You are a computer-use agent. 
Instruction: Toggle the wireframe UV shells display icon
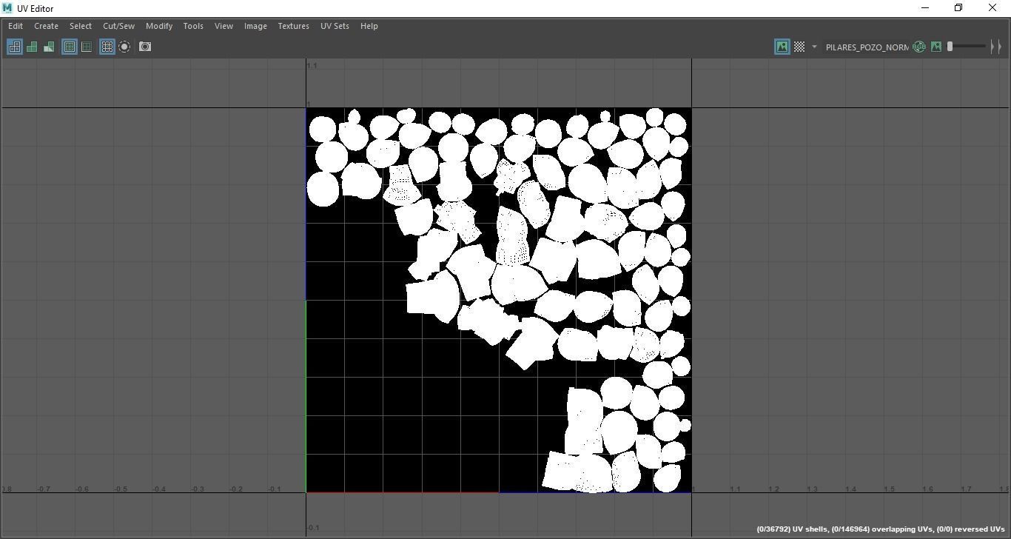coord(15,47)
